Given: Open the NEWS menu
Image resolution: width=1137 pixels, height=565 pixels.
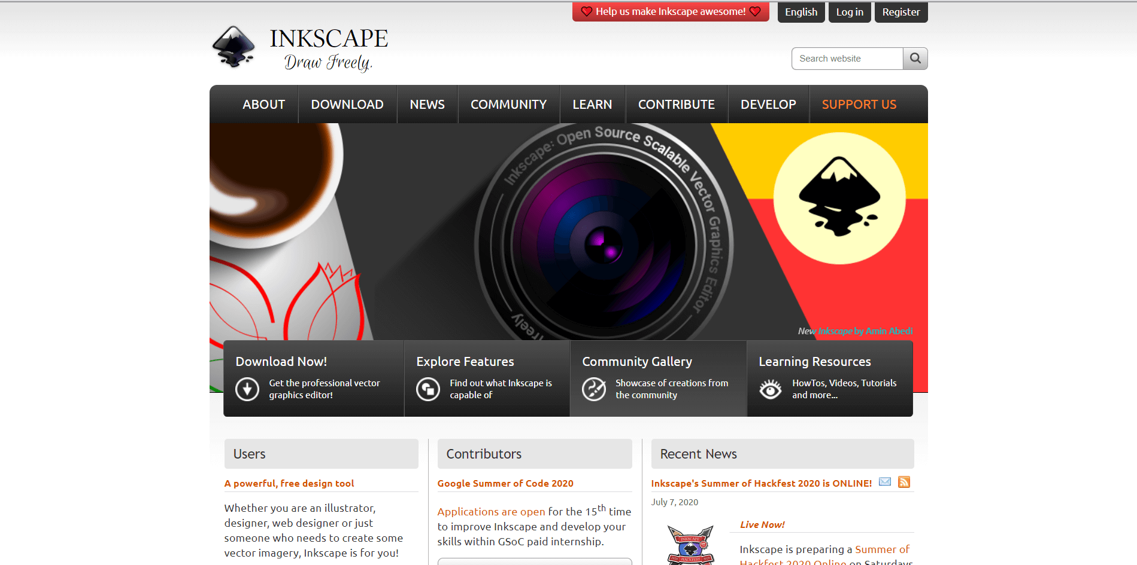Looking at the screenshot, I should (427, 105).
